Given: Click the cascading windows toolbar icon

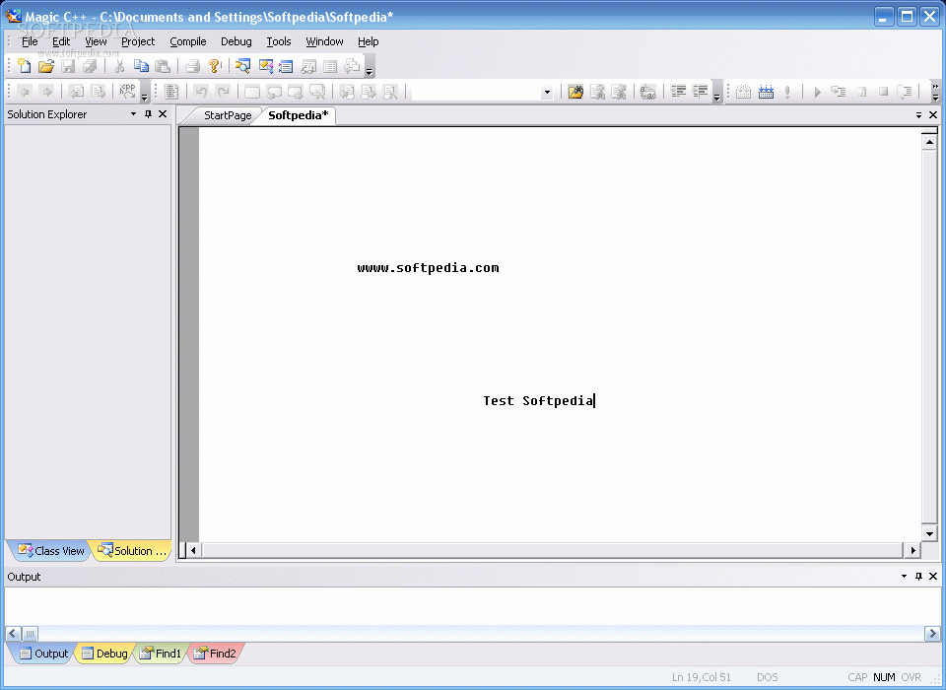Looking at the screenshot, I should coord(352,66).
